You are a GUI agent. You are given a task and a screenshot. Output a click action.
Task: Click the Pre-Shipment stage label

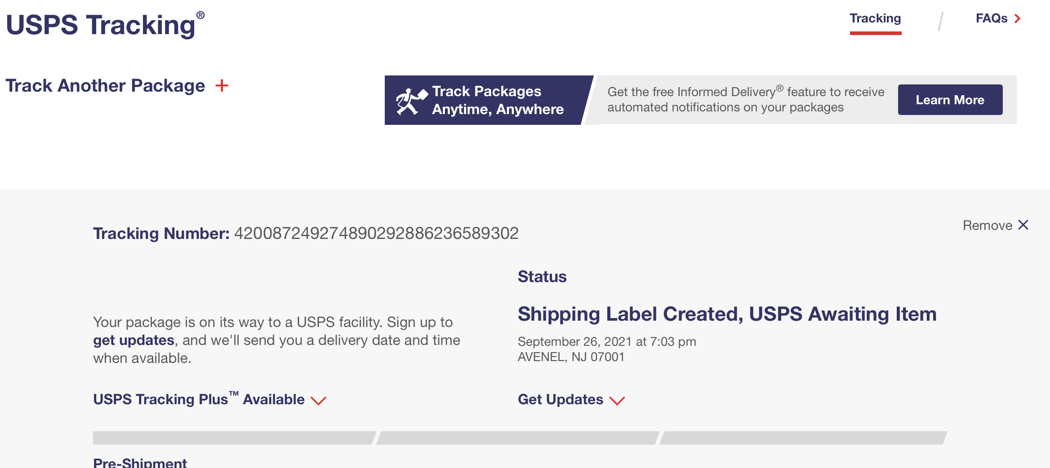tap(140, 462)
